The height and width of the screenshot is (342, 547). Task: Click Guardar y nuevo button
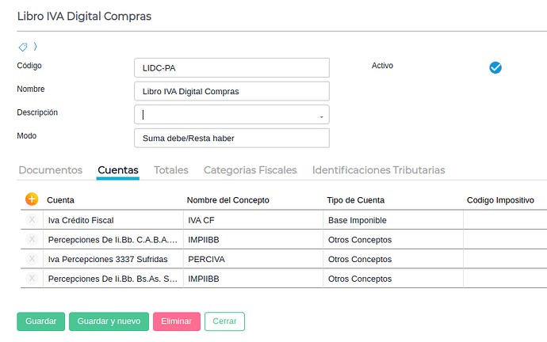[x=109, y=321]
